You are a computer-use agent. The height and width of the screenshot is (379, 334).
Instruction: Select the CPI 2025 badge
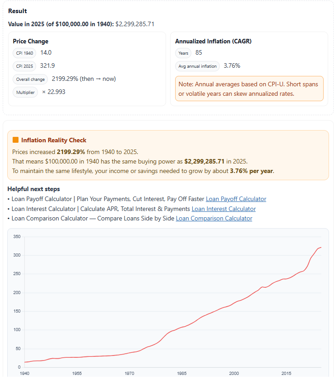coord(24,66)
